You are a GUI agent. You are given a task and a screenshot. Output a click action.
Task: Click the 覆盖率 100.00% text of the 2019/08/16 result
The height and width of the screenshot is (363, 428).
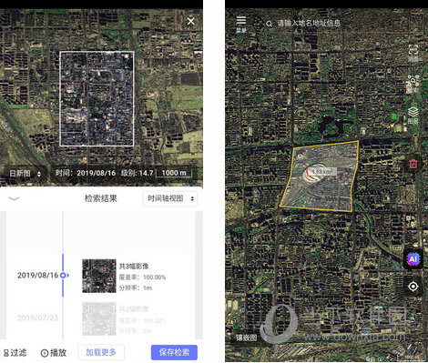pos(142,277)
